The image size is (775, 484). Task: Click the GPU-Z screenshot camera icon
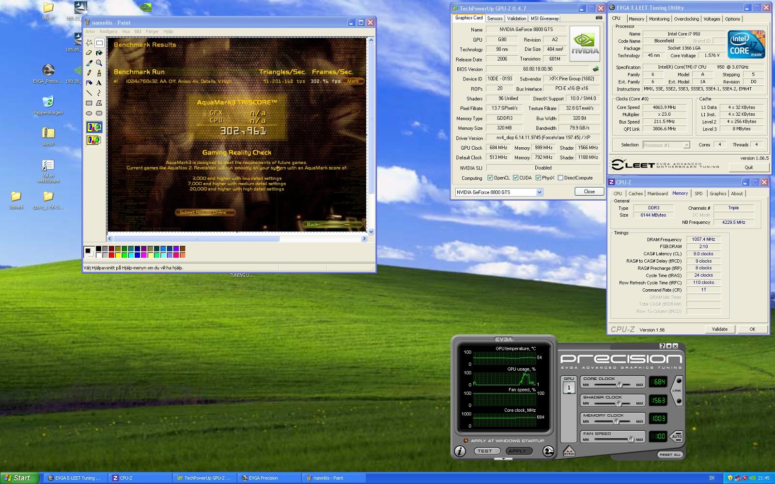pos(599,18)
